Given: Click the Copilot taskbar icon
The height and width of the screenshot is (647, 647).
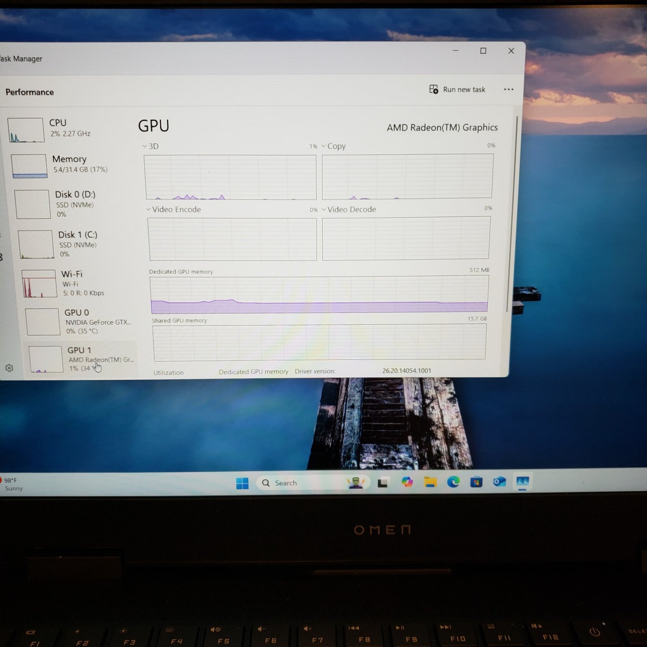Looking at the screenshot, I should click(407, 482).
